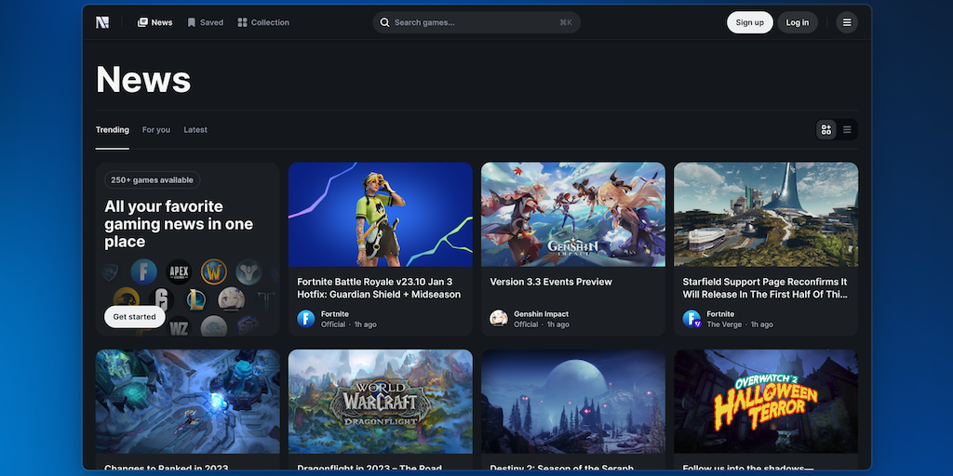Open the hamburger menu icon
This screenshot has height=476, width=953.
[846, 22]
